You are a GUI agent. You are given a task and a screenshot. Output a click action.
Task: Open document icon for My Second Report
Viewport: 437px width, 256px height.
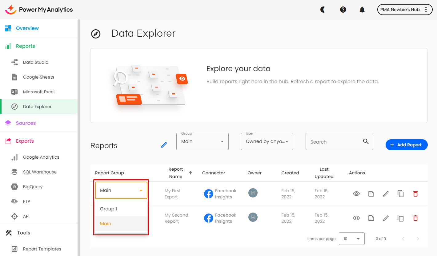[x=371, y=218]
